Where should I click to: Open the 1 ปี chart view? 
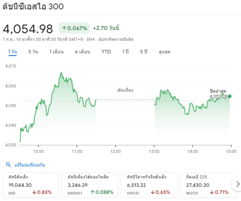pyautogui.click(x=125, y=52)
